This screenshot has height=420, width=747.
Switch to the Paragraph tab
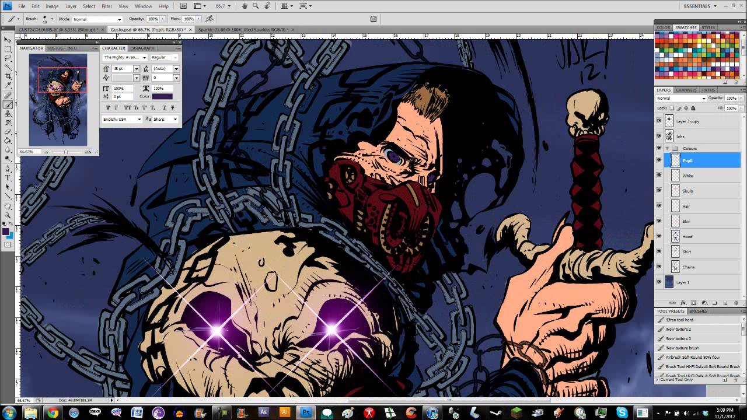142,48
